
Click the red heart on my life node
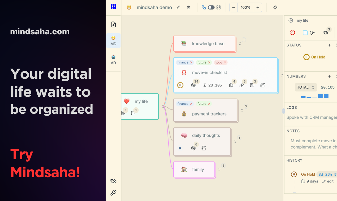[x=127, y=101]
